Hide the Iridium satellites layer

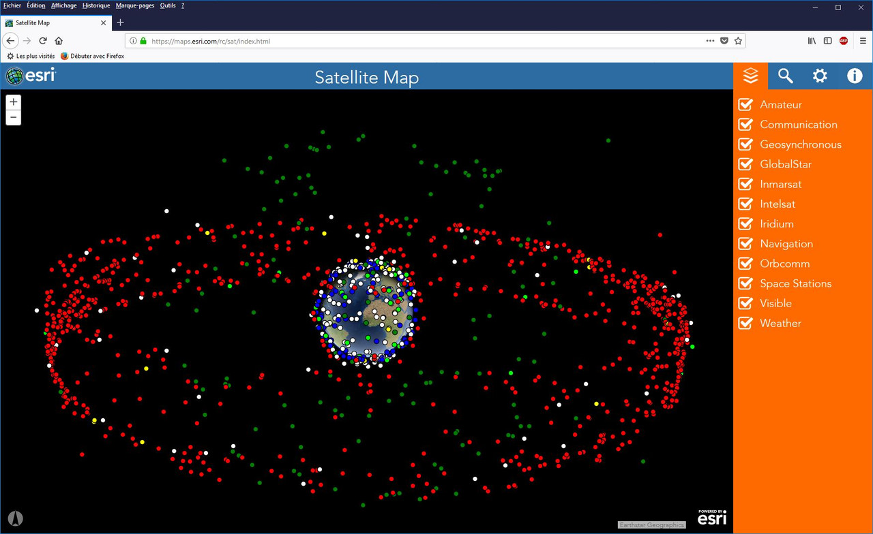pos(746,223)
